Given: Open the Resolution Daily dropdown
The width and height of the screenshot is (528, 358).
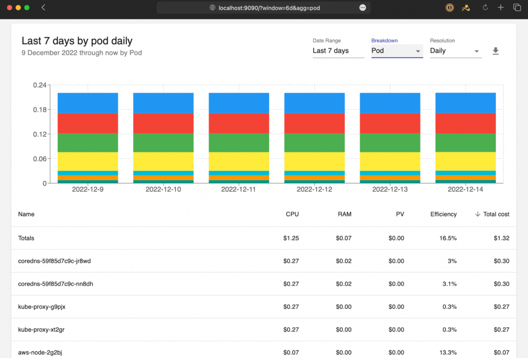Looking at the screenshot, I should [456, 51].
